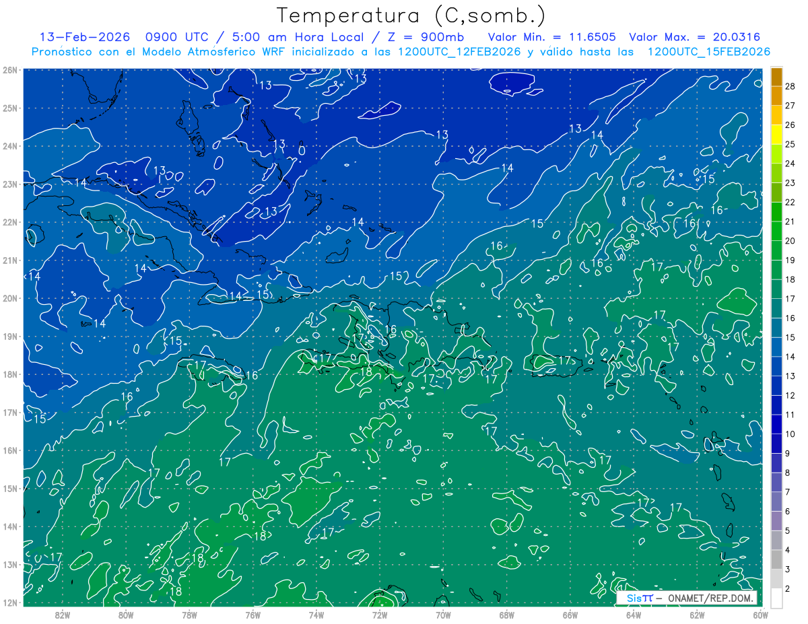Image resolution: width=808 pixels, height=624 pixels.
Task: Click the '70W' longitude label
Action: click(443, 615)
